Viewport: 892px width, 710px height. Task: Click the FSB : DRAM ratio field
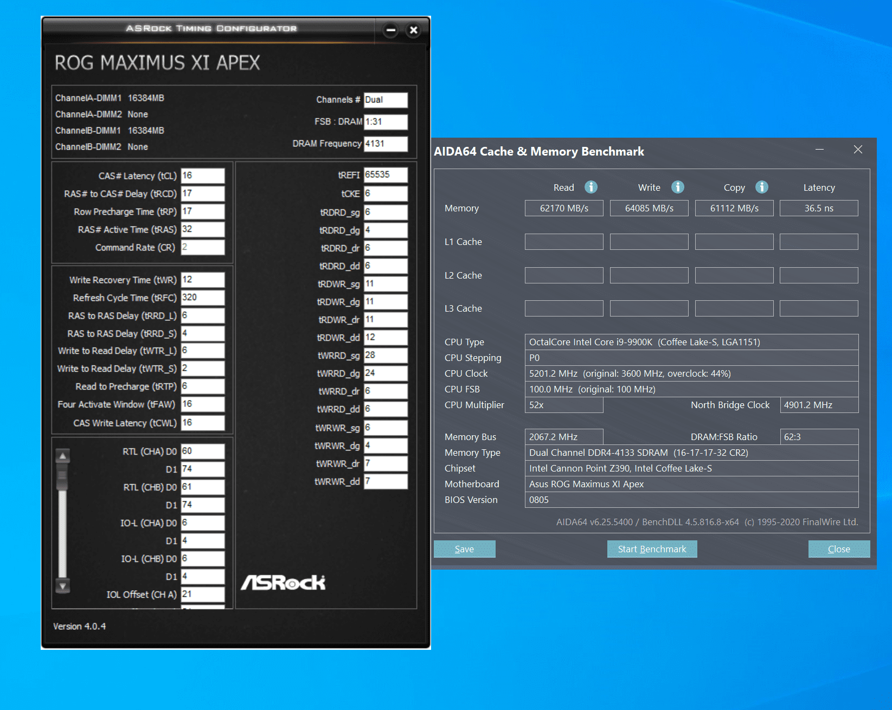(386, 122)
